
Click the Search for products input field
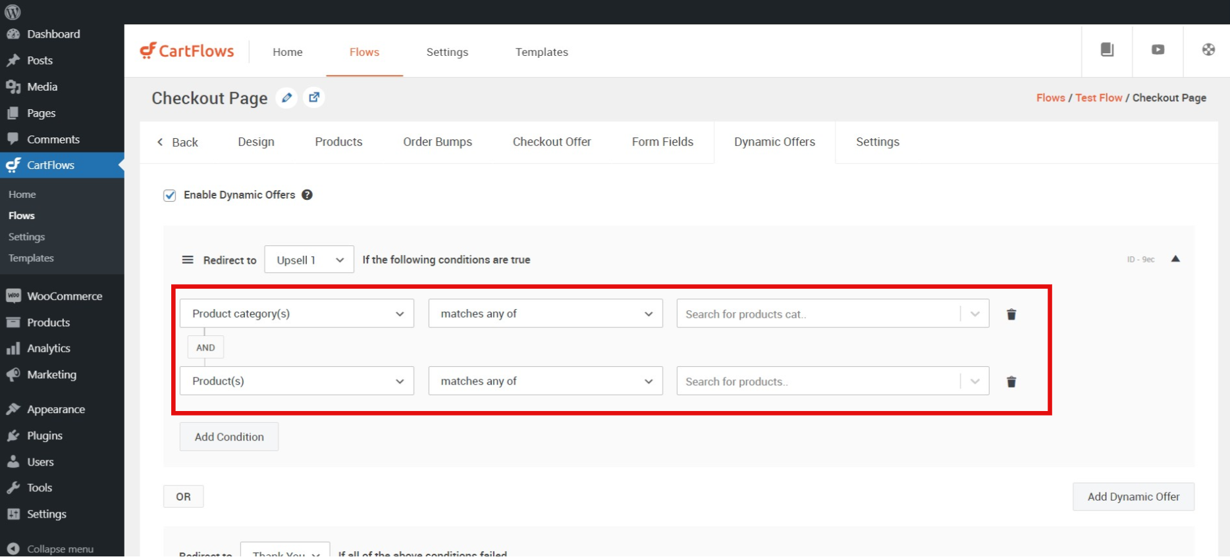[x=816, y=381]
